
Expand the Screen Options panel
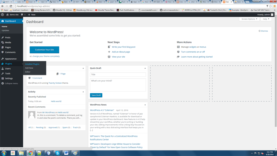[249, 19]
